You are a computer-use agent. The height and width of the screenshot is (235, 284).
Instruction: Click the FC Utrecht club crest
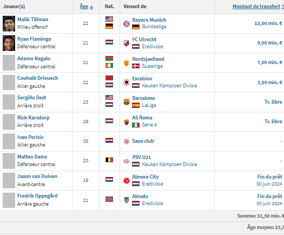127,43
